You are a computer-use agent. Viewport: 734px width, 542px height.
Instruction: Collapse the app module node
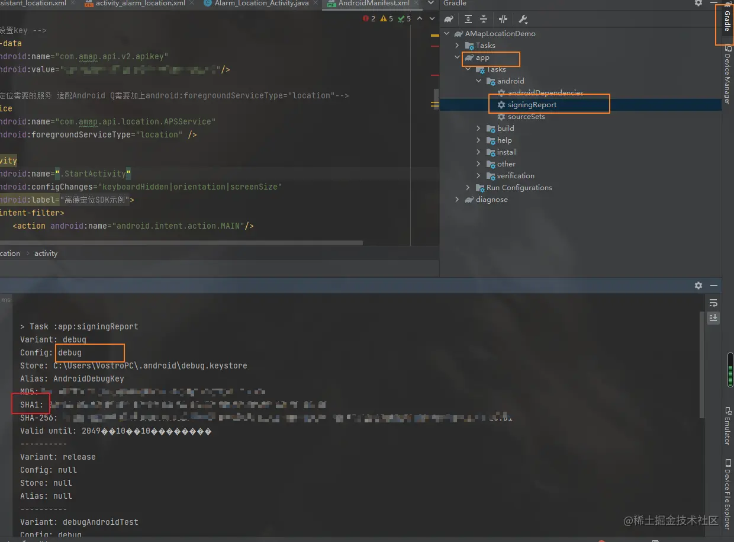pyautogui.click(x=457, y=57)
